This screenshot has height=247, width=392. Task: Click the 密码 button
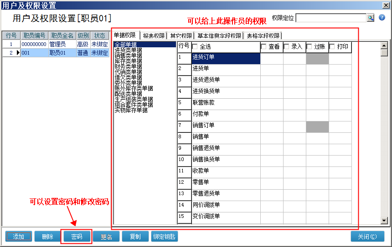pyautogui.click(x=77, y=237)
